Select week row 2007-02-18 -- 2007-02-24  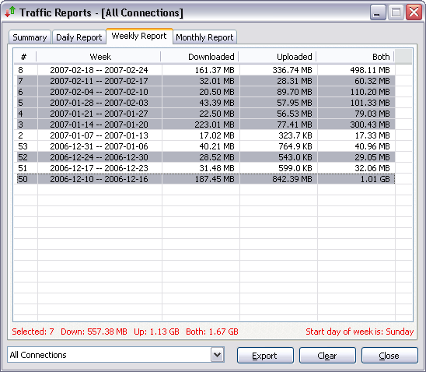coord(206,70)
